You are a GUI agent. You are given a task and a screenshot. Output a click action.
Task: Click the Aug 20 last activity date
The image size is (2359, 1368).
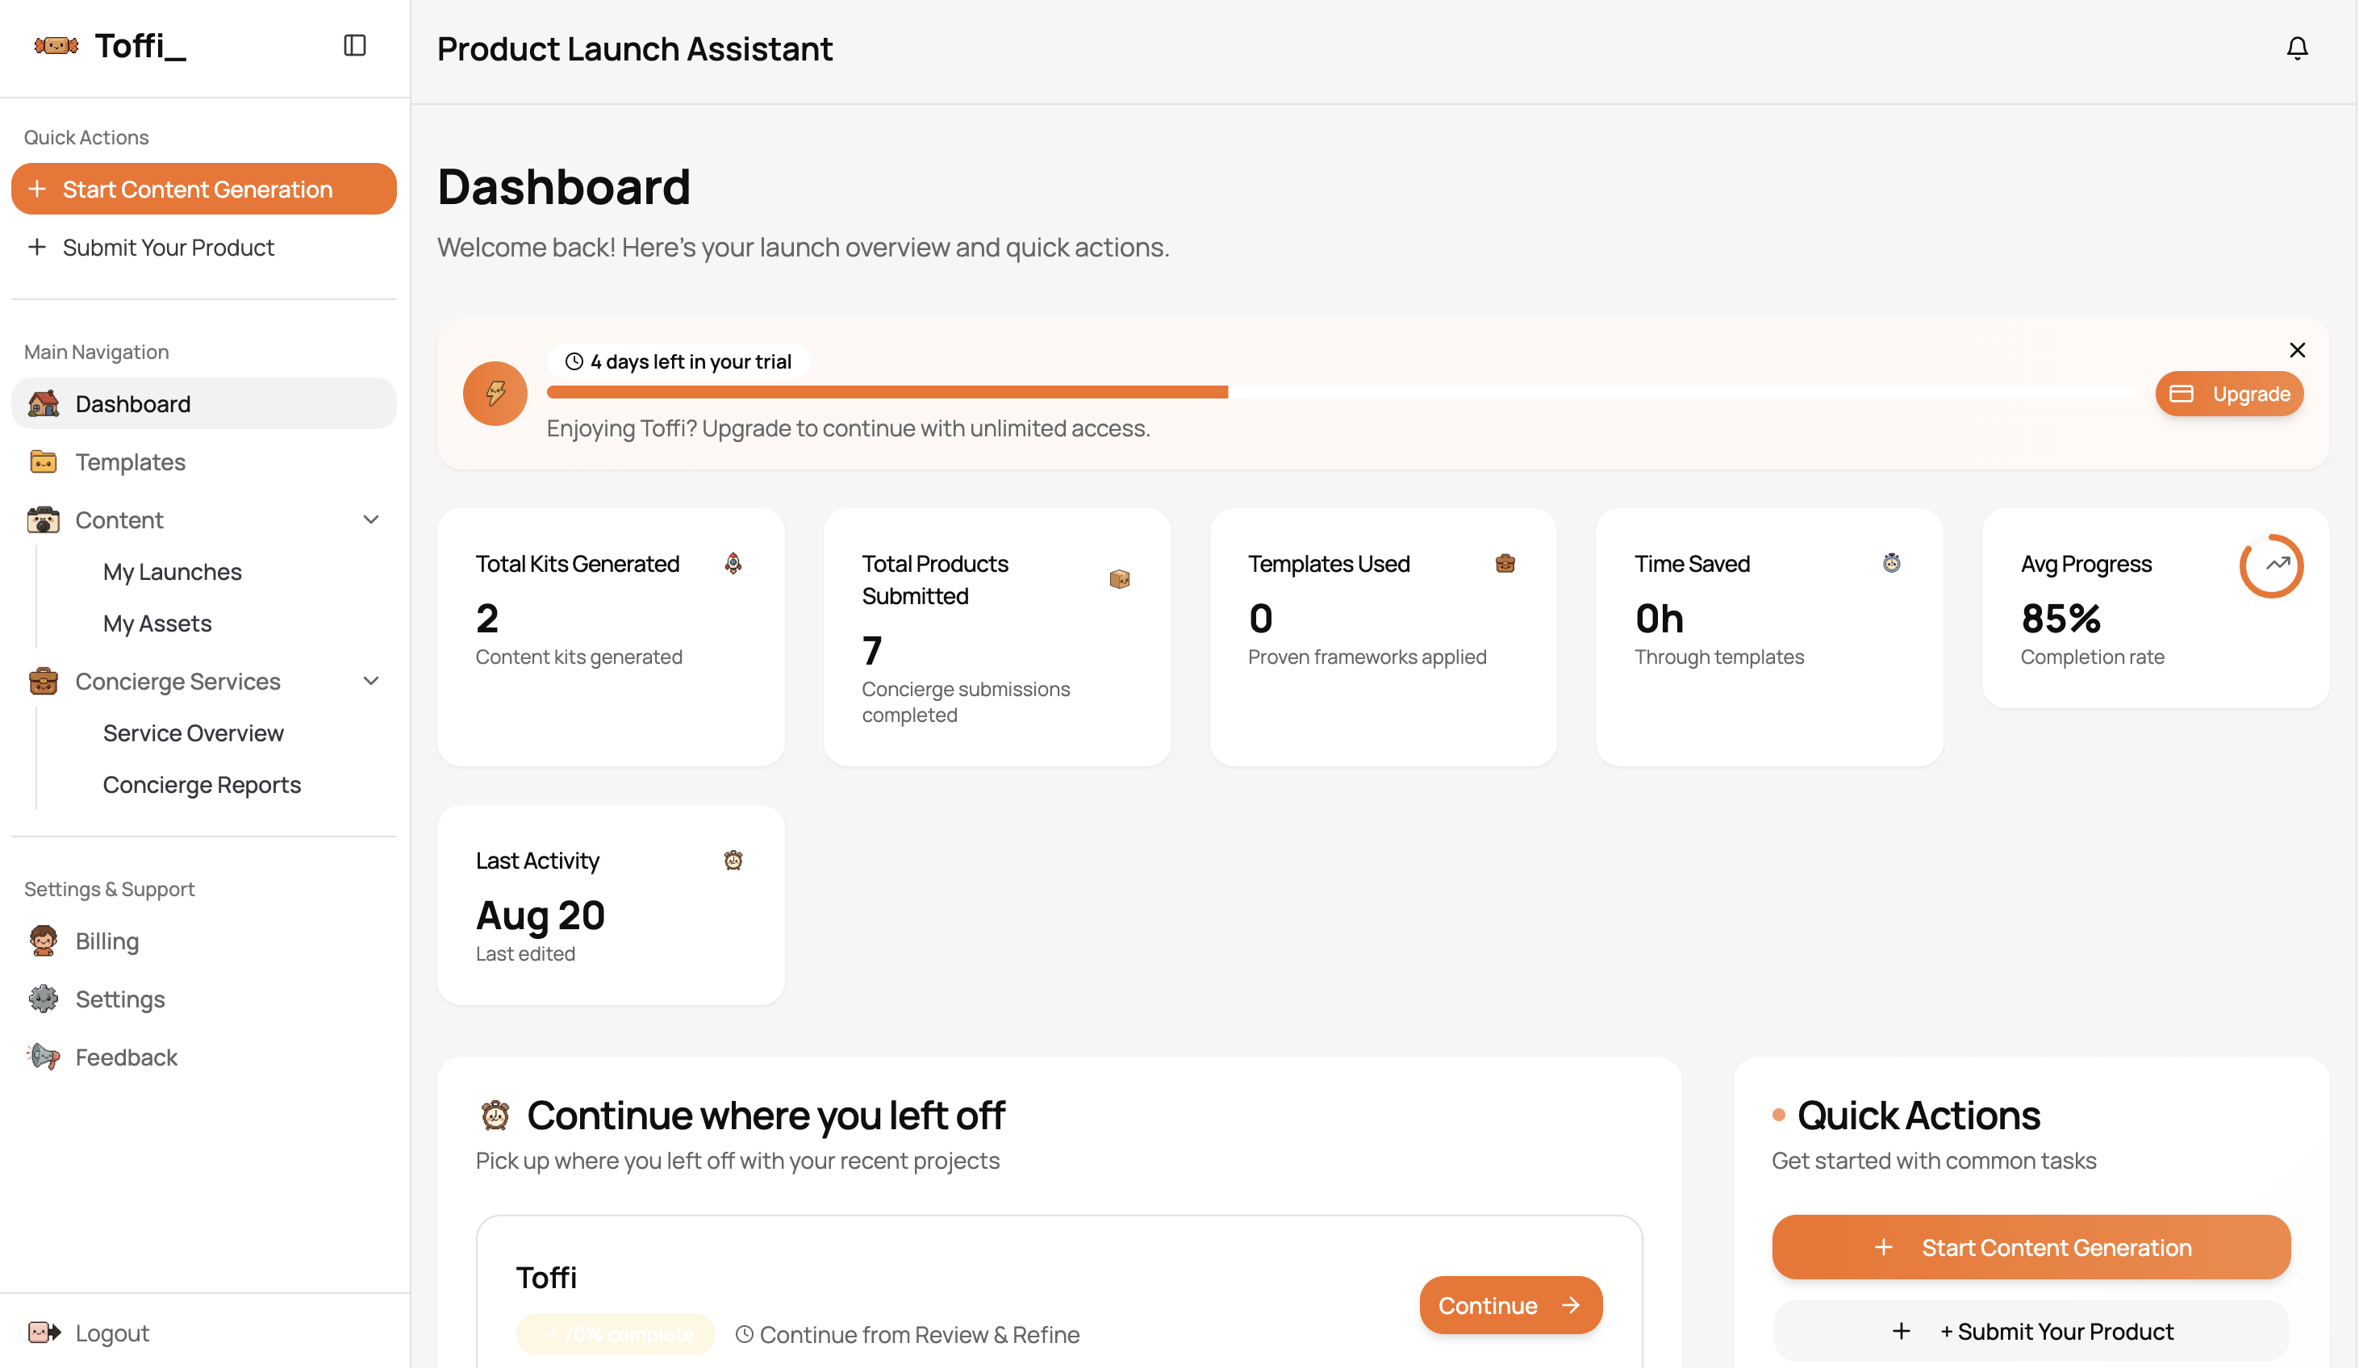[x=541, y=915]
